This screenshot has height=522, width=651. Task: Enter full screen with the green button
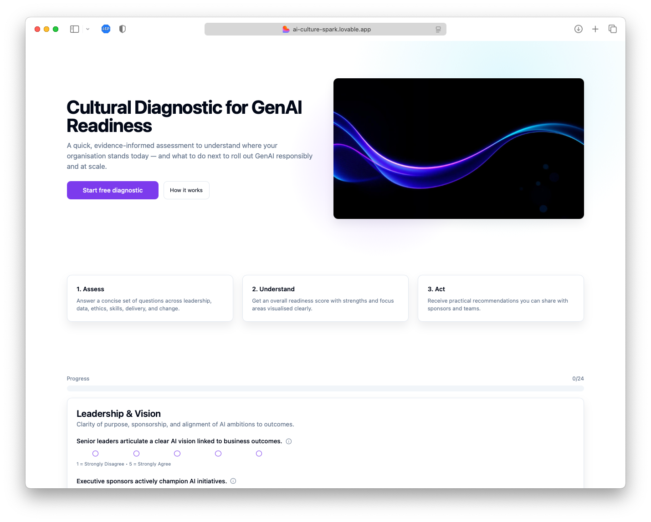click(x=56, y=29)
